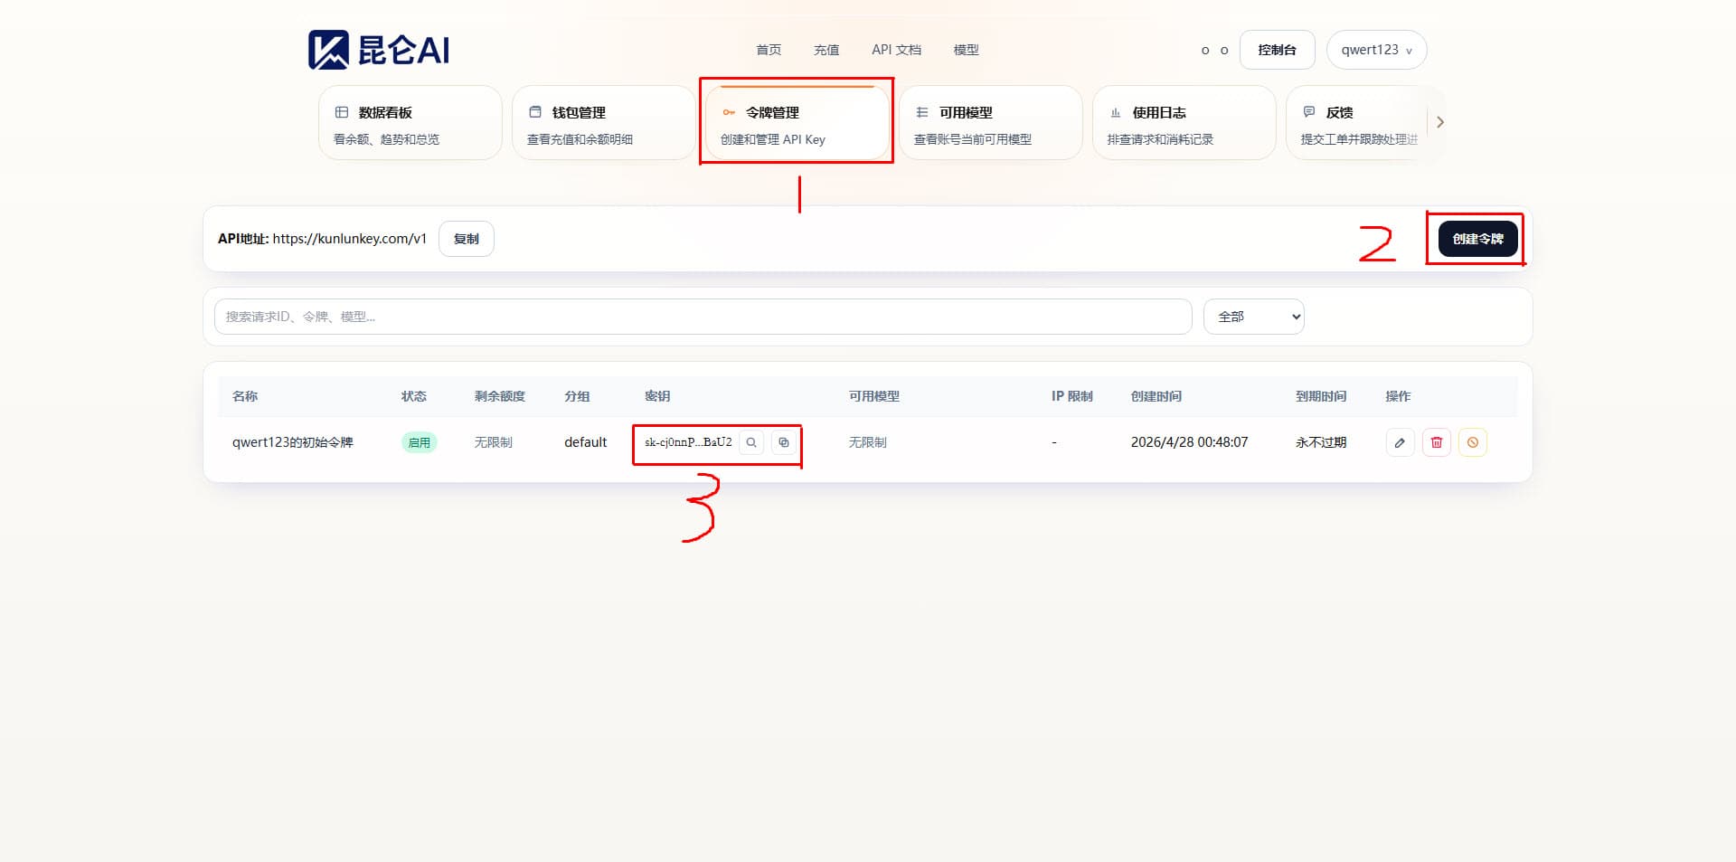Open 反馈 via its feedback icon

click(x=1308, y=111)
